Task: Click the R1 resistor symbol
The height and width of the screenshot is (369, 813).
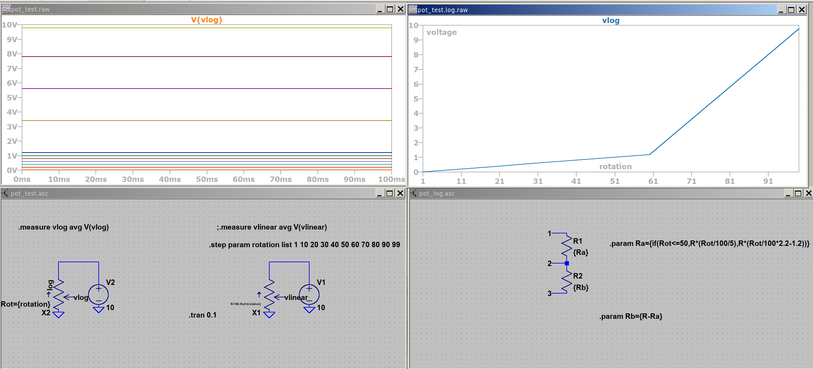Action: 567,246
